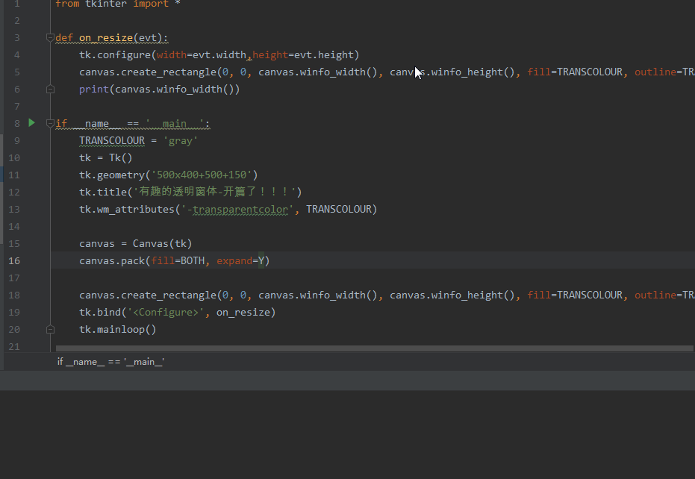695x479 pixels.
Task: Click the horizontal scrollbar under the code
Action: tap(373, 348)
